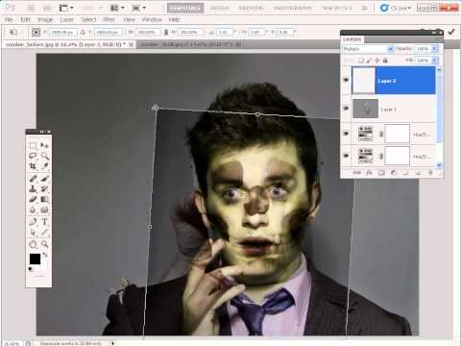Select the Hand tool
The height and width of the screenshot is (346, 461).
pyautogui.click(x=33, y=244)
